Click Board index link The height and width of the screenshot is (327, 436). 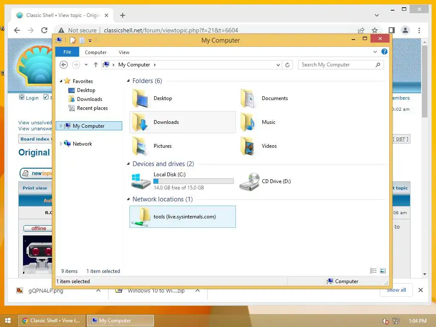(x=35, y=139)
